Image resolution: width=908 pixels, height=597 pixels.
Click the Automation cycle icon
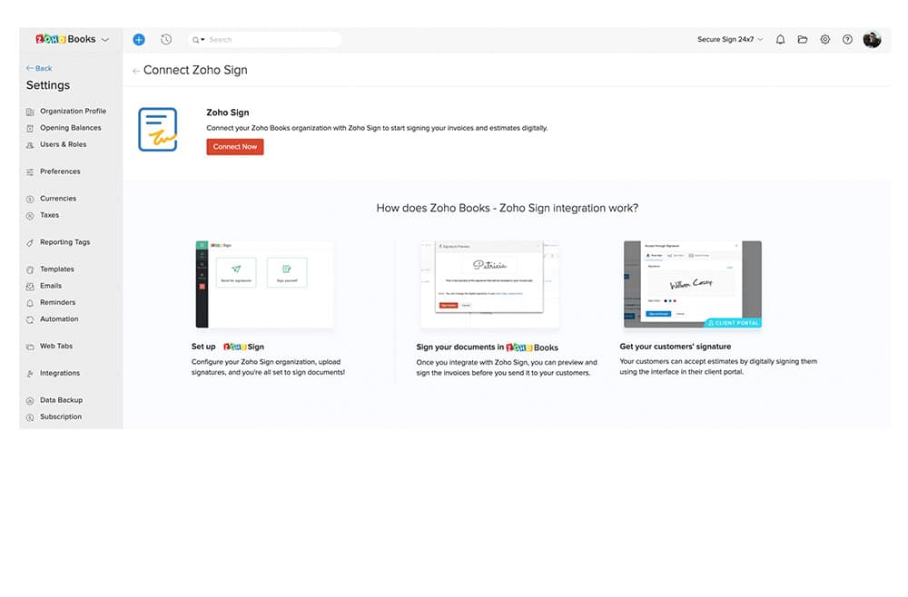(30, 320)
